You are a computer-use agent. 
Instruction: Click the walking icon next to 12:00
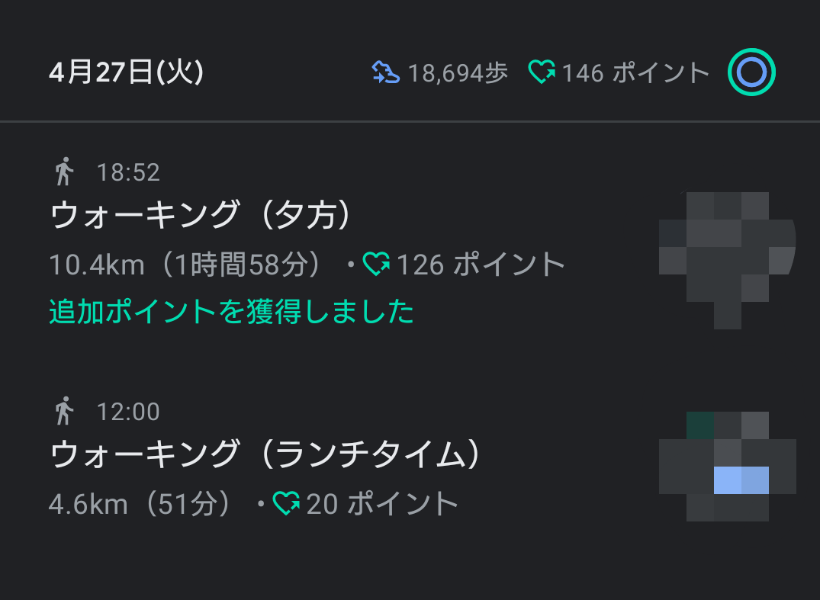[x=65, y=410]
